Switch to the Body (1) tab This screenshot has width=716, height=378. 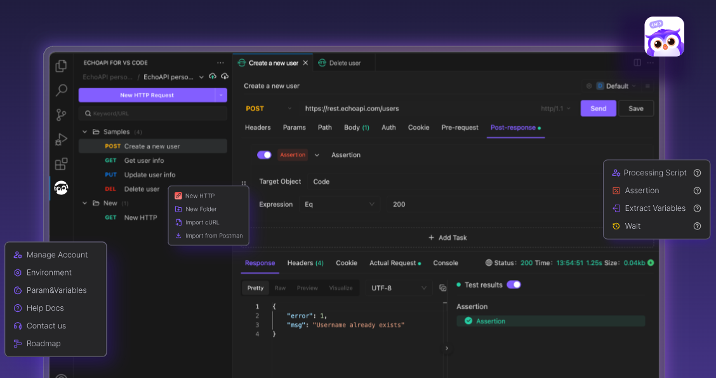356,128
